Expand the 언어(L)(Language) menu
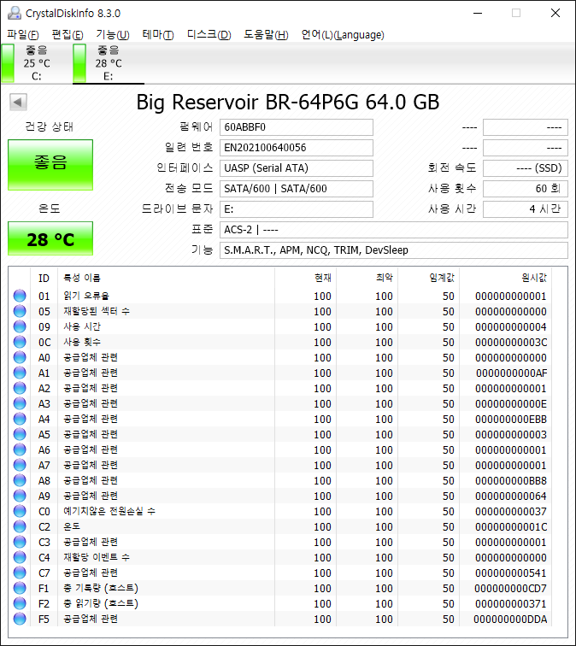Image resolution: width=576 pixels, height=646 pixels. [x=343, y=35]
